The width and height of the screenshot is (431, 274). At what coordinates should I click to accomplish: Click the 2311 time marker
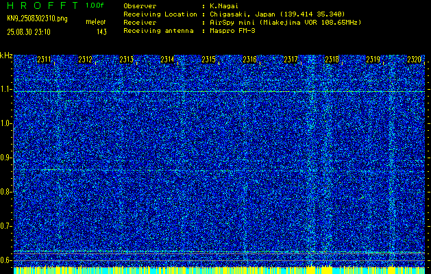(44, 60)
